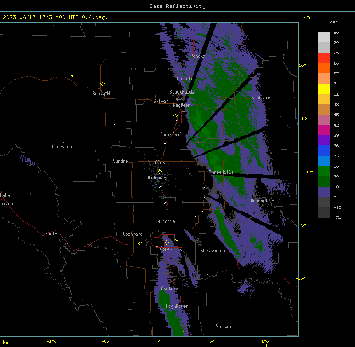
Task: Click the yellow diamond marker above RockyMH
Action: [x=103, y=84]
